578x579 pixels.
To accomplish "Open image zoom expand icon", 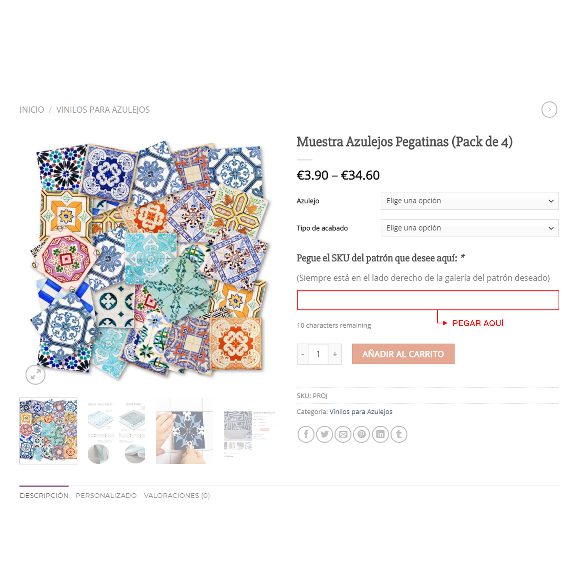I will tap(35, 374).
